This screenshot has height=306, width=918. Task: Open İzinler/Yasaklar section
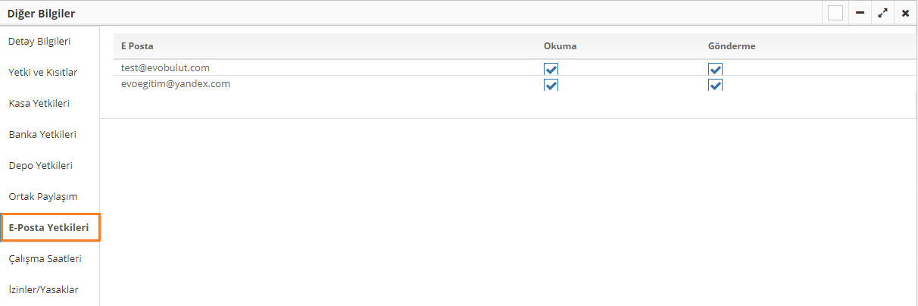43,289
